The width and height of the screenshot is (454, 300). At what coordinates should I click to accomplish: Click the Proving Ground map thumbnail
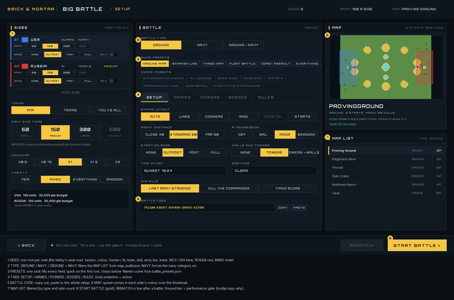pyautogui.click(x=386, y=67)
